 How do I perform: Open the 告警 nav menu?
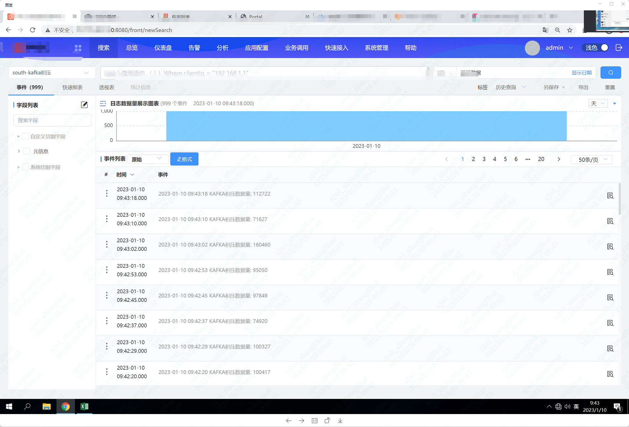click(x=194, y=48)
